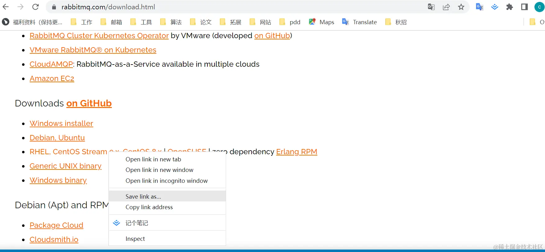Open the translate page icon in address bar
545x252 pixels.
[431, 7]
